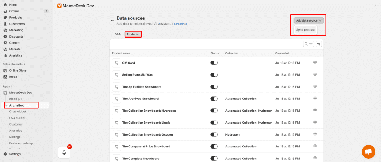Viewport: 381px width, 162px height.
Task: Open product The Compare at Price Snowboard
Action: [146, 146]
